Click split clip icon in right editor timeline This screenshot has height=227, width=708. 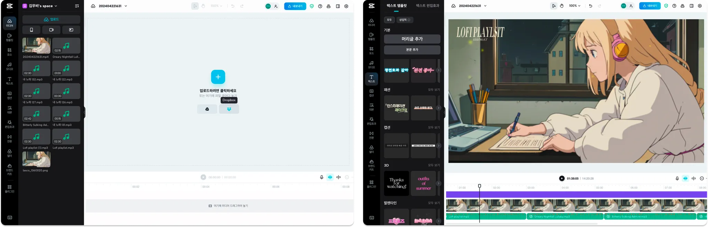click(x=693, y=178)
